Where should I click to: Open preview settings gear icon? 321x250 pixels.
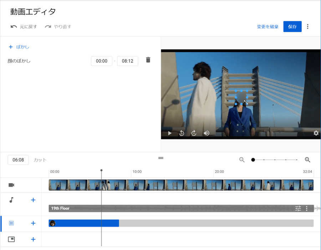[x=316, y=133]
